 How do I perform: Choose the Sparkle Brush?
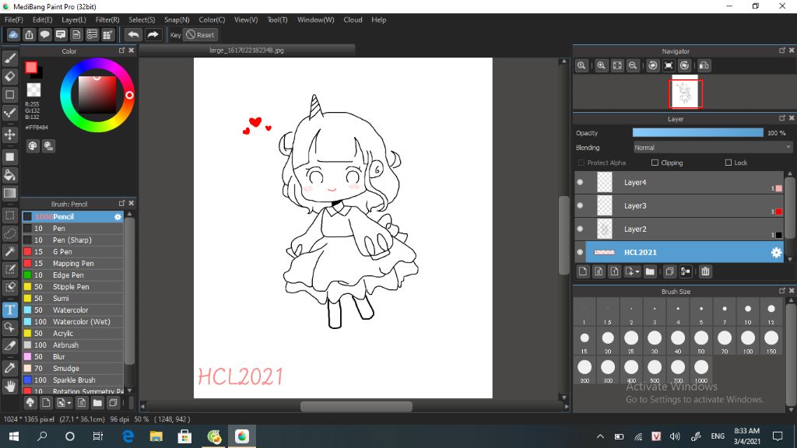click(72, 380)
